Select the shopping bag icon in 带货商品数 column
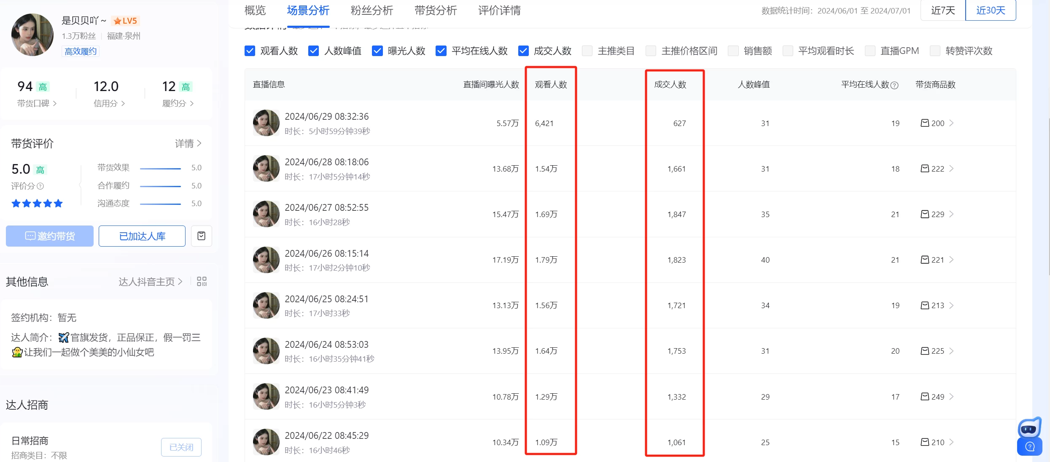Image resolution: width=1050 pixels, height=462 pixels. pyautogui.click(x=924, y=123)
